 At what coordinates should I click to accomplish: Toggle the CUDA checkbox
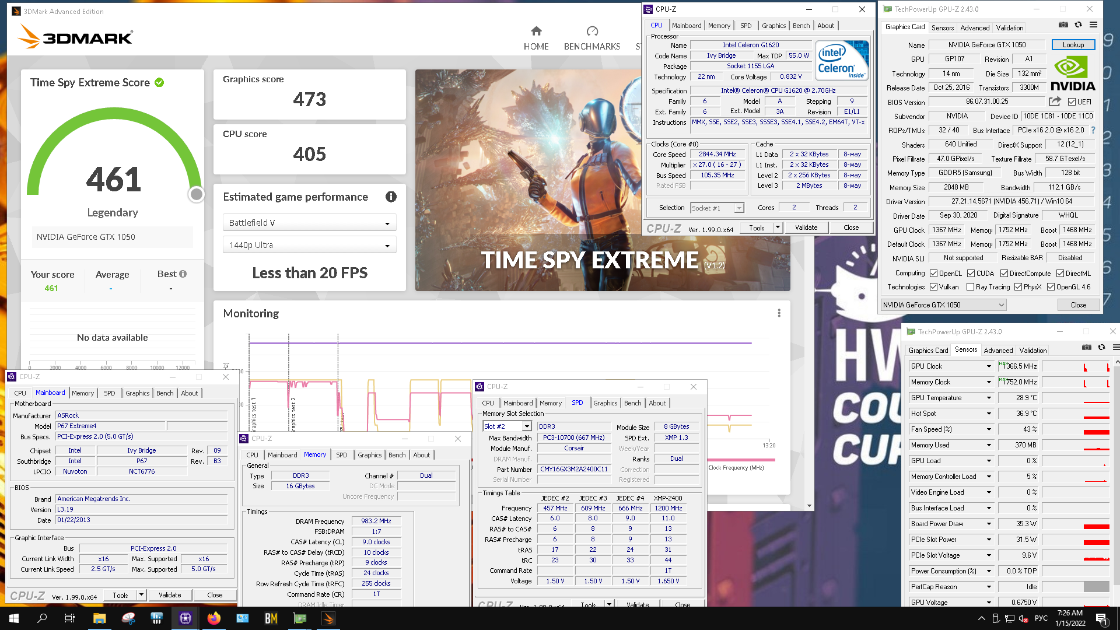click(x=971, y=274)
